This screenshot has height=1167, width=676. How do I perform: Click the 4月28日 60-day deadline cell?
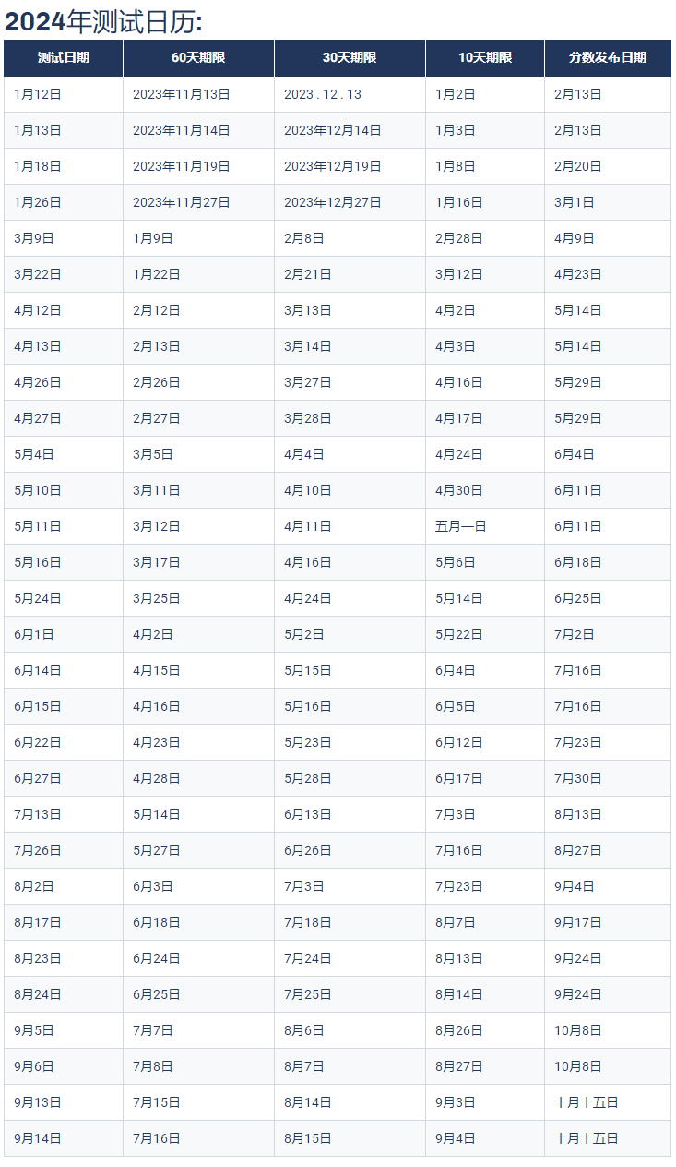point(198,778)
